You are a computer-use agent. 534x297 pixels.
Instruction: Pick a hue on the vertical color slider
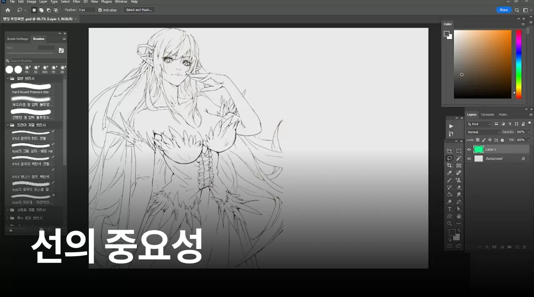click(x=518, y=63)
